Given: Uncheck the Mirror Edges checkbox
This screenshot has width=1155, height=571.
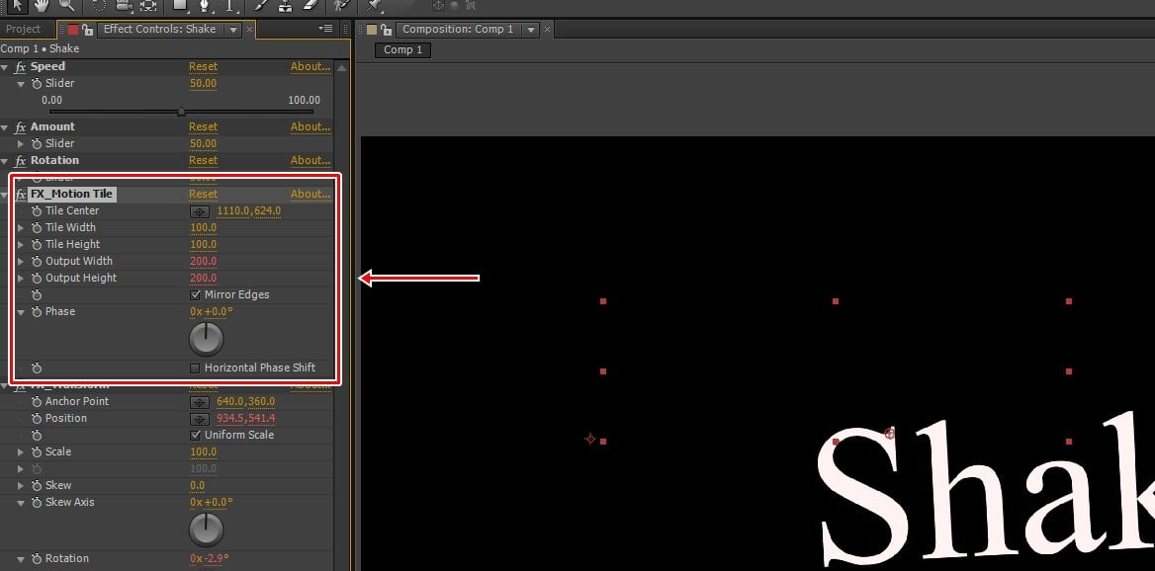Looking at the screenshot, I should pyautogui.click(x=196, y=295).
